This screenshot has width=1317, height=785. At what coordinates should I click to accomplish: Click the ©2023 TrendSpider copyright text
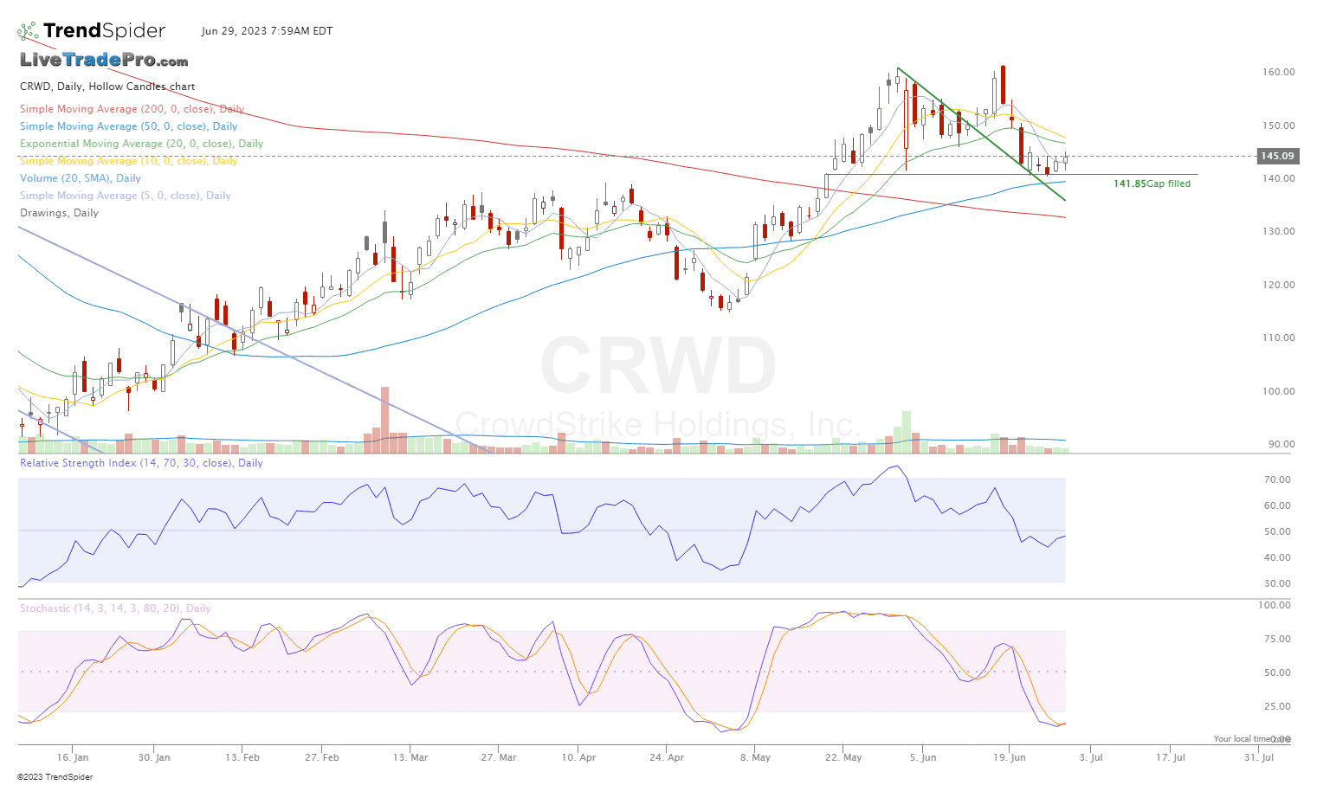(55, 776)
